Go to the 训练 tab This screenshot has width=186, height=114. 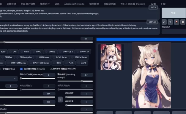click(57, 4)
